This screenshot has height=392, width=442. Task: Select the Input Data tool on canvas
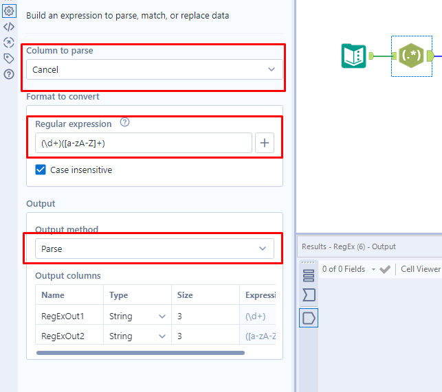354,56
